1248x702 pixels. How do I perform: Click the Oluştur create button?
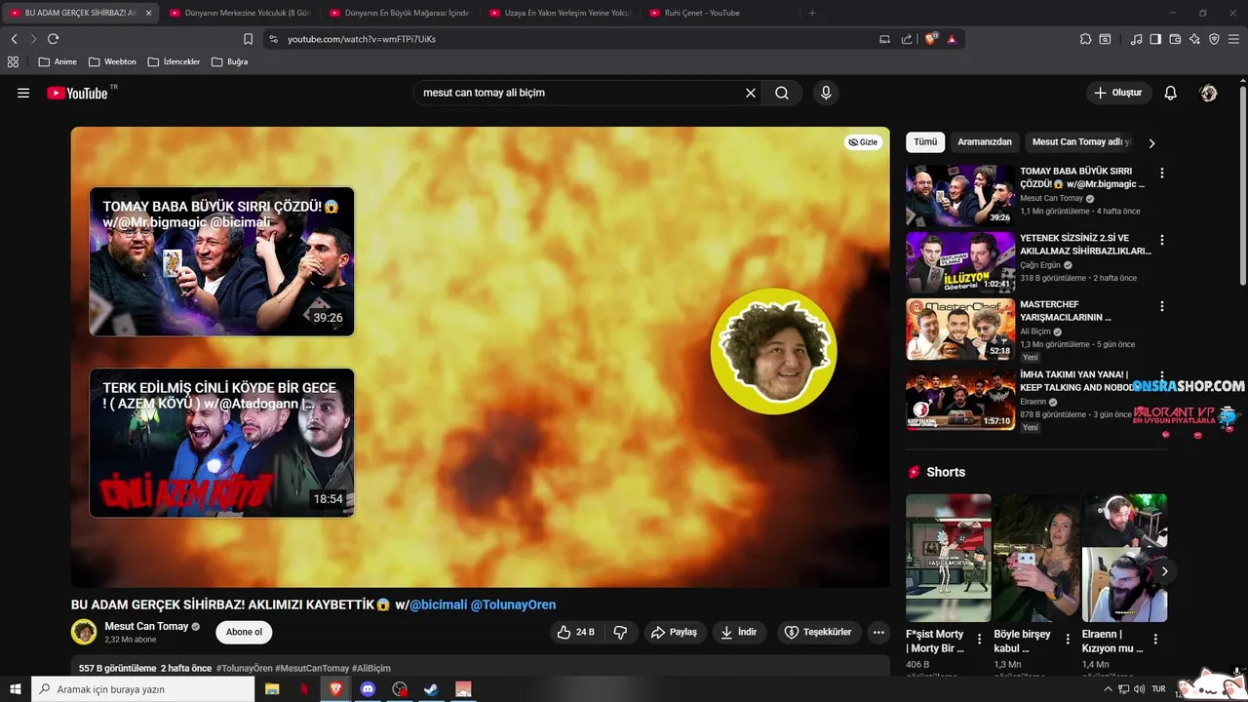pyautogui.click(x=1118, y=93)
